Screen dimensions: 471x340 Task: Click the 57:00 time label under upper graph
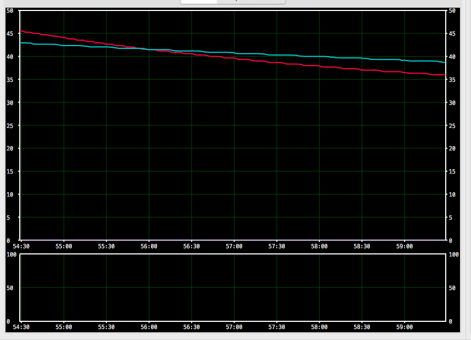(234, 247)
